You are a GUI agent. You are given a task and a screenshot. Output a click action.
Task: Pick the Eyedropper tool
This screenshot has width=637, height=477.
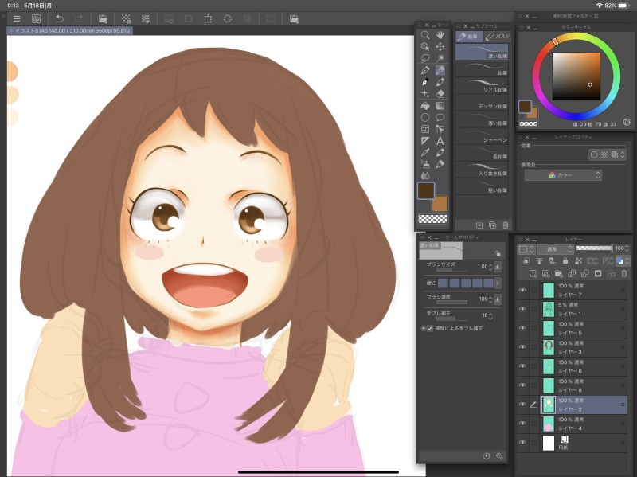[x=425, y=152]
